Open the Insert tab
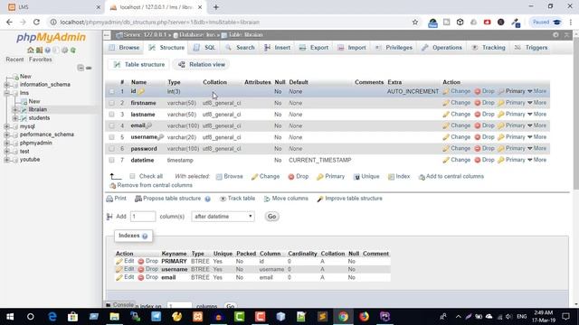The image size is (579, 325). pos(278,48)
